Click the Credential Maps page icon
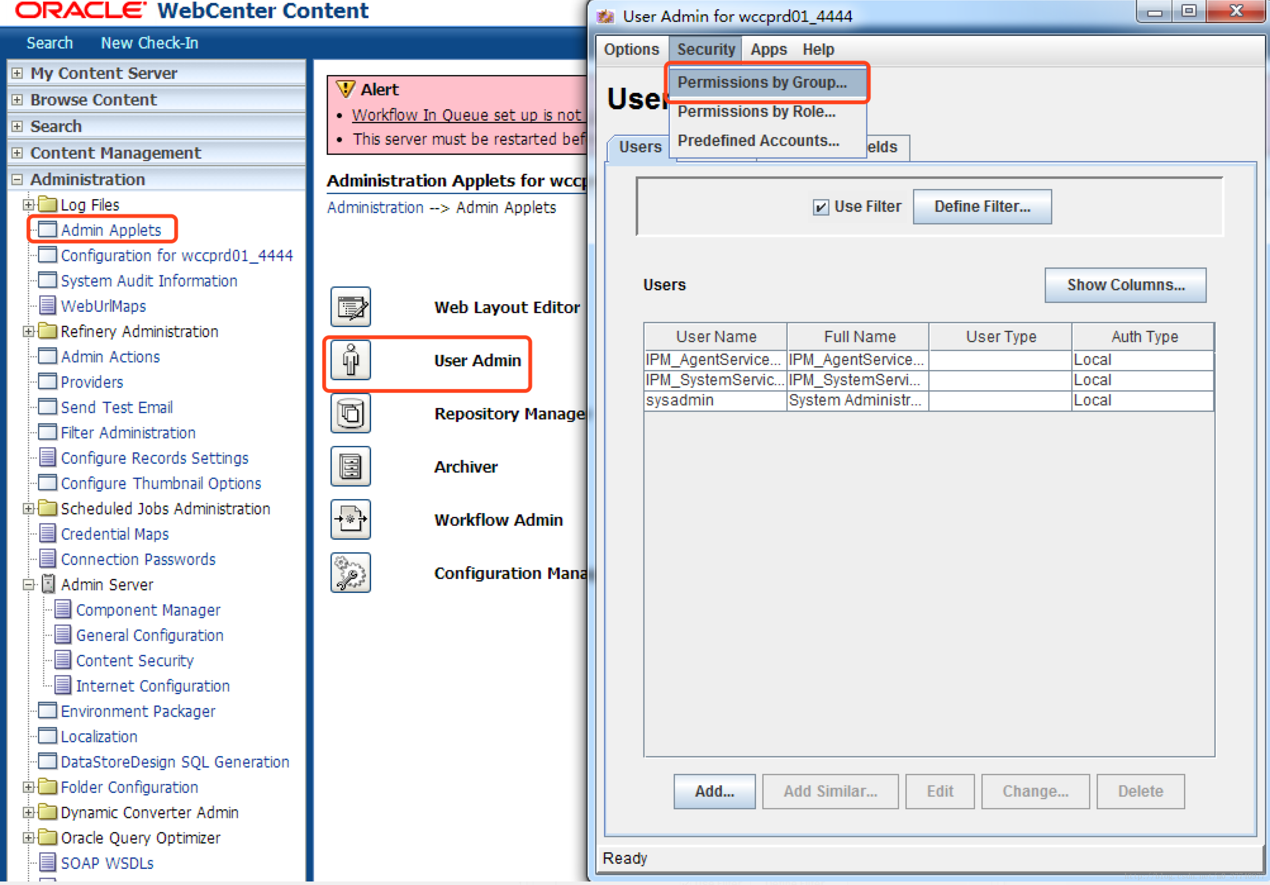The height and width of the screenshot is (885, 1270). point(47,533)
